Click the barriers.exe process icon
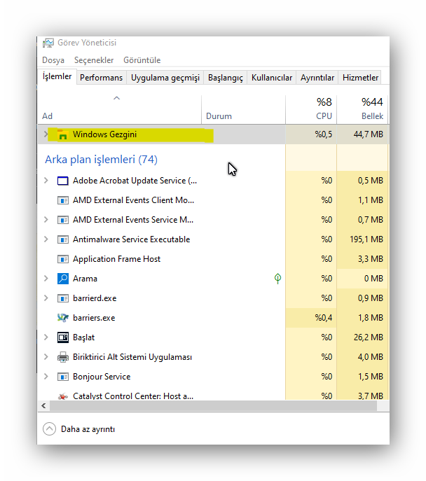 click(62, 318)
